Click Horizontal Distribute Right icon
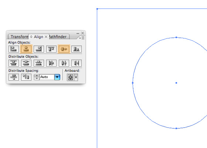This screenshot has height=148, width=207. [x=77, y=63]
